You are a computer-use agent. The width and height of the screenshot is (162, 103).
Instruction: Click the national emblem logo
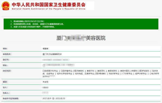(x=6, y=6)
